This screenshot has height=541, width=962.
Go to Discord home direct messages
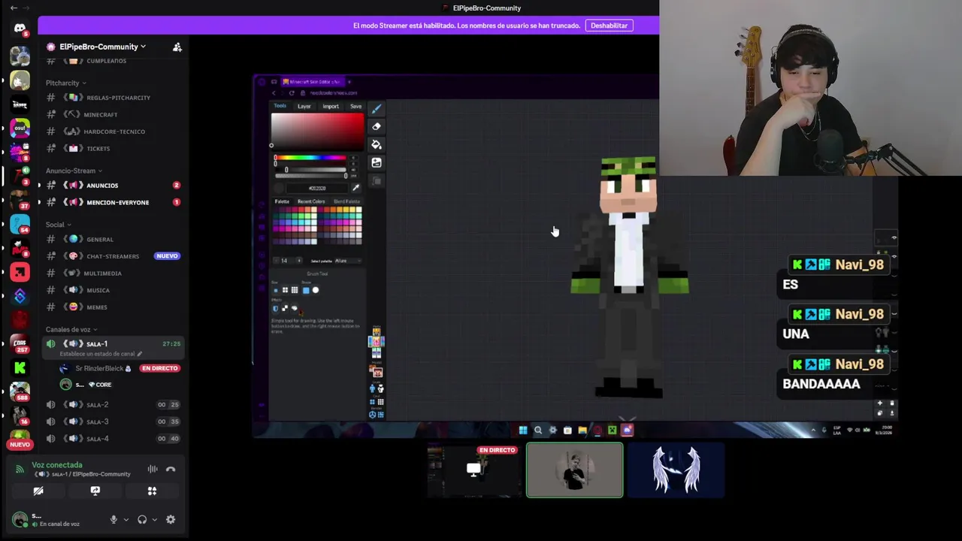point(20,29)
